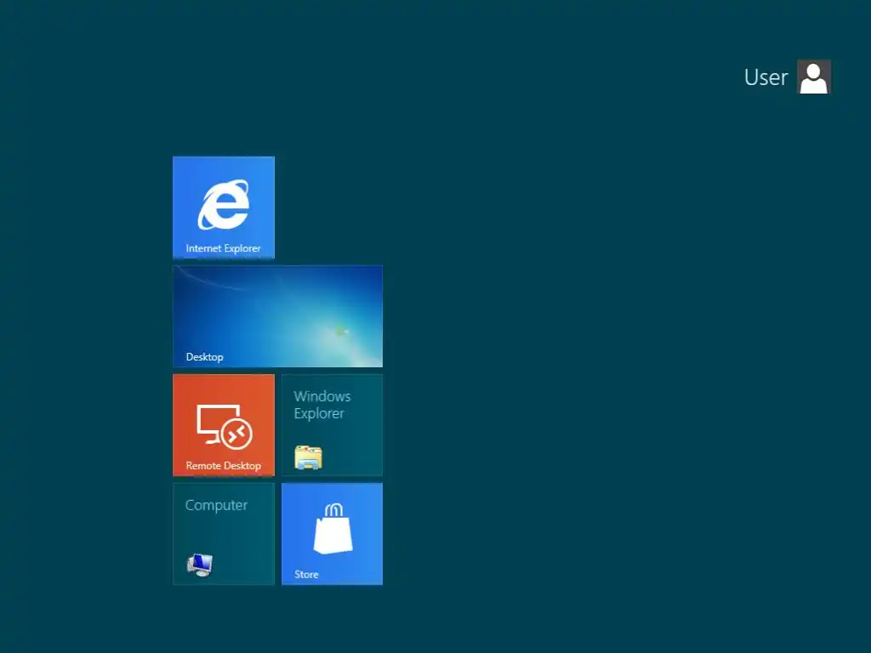
Task: Click the User account picture
Action: [x=814, y=77]
